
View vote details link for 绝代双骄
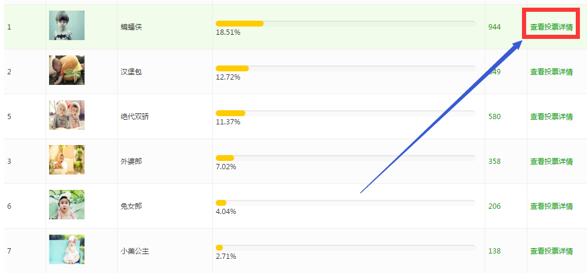coord(551,117)
